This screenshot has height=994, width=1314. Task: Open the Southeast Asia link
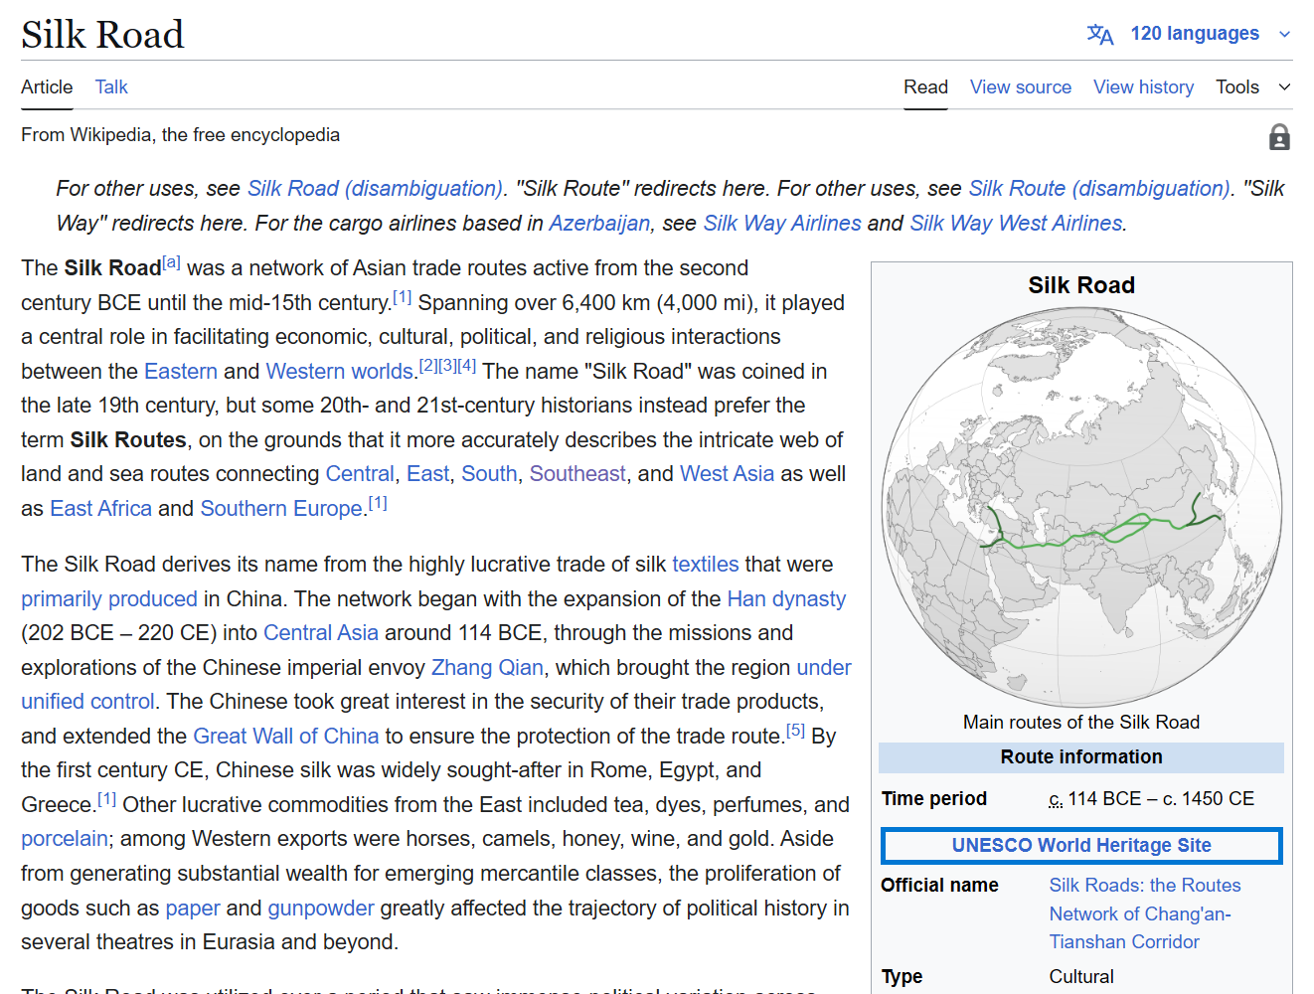(577, 474)
